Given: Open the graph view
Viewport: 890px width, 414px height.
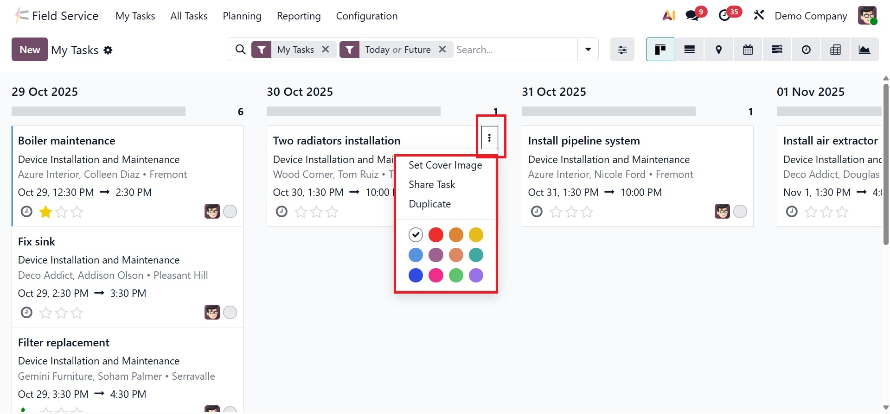Looking at the screenshot, I should tap(864, 50).
